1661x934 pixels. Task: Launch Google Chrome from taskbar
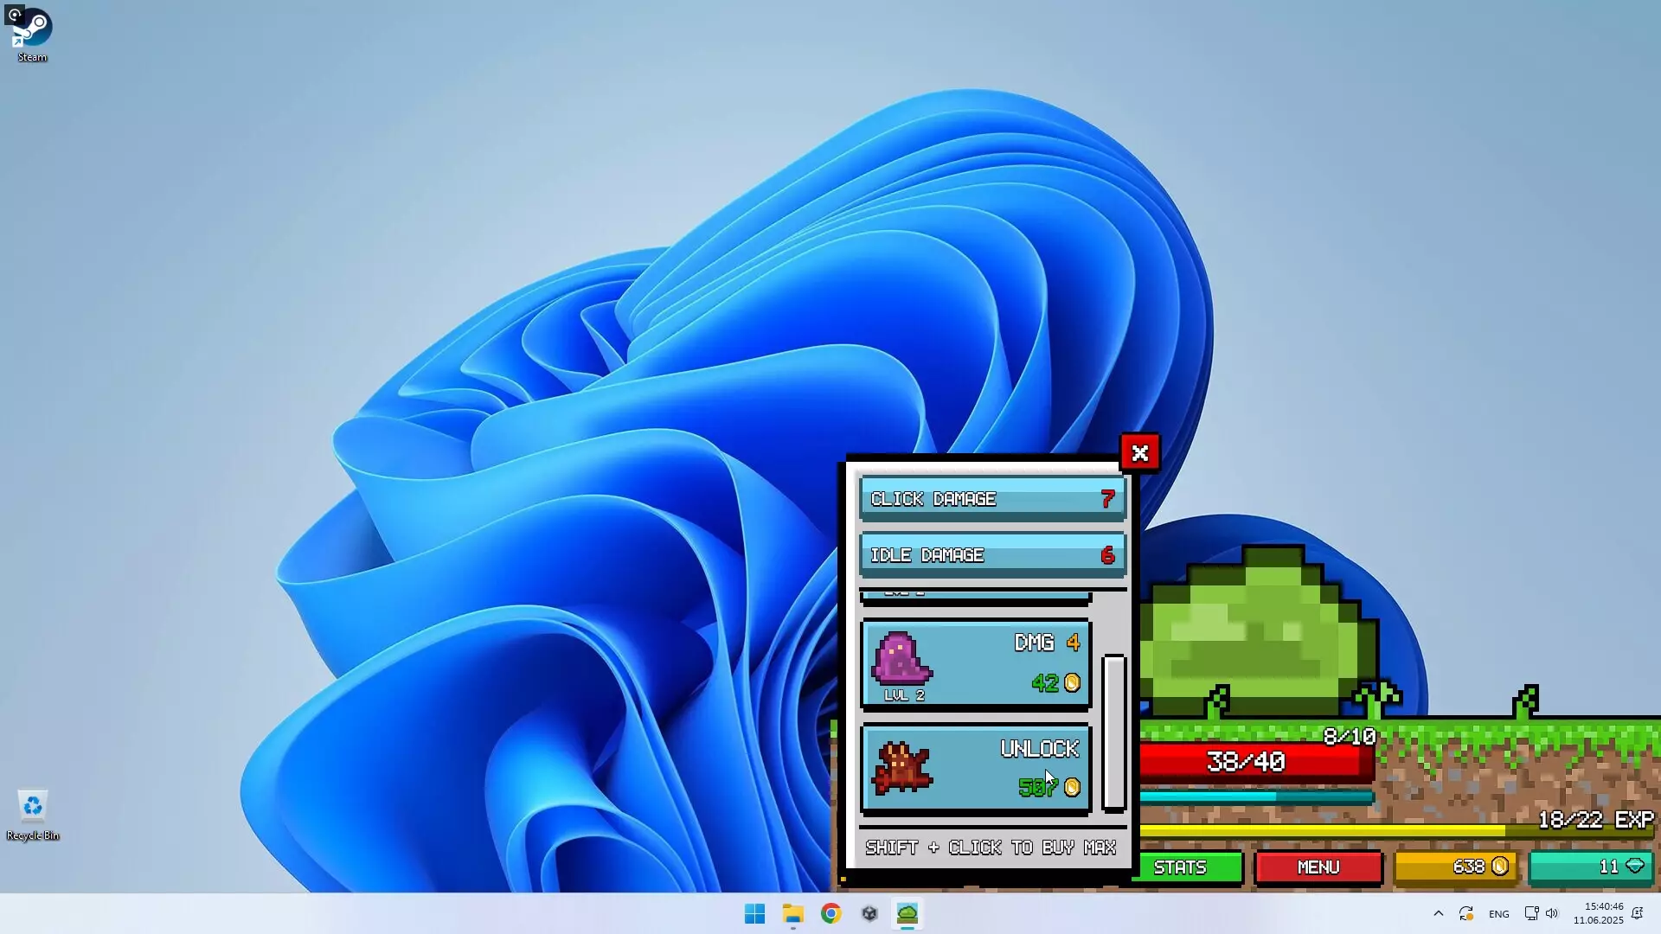[x=831, y=913]
